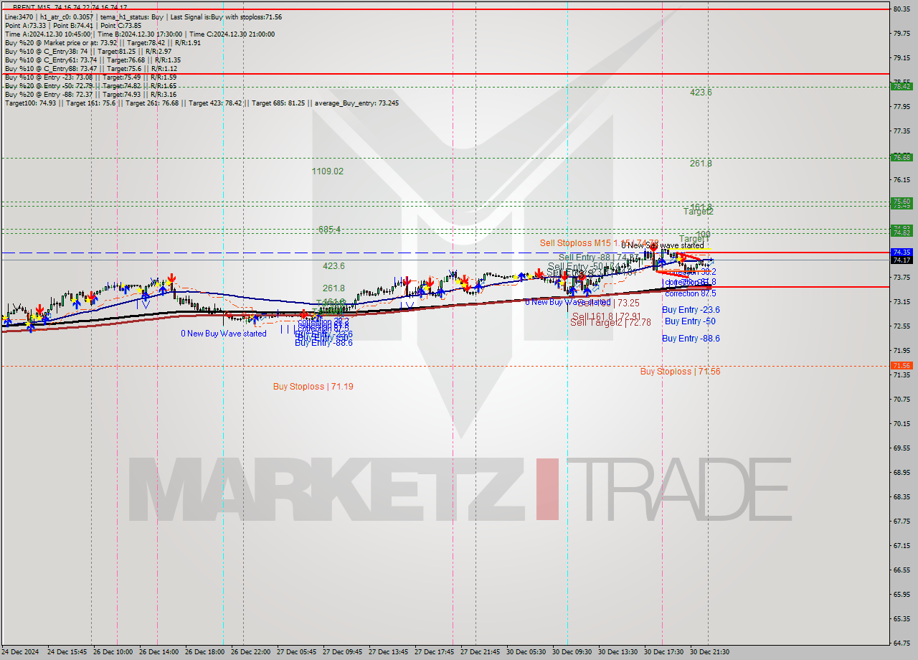Screen dimensions: 918x660
Task: Click the '24 Dec 15:45' time label
Action: pos(67,652)
